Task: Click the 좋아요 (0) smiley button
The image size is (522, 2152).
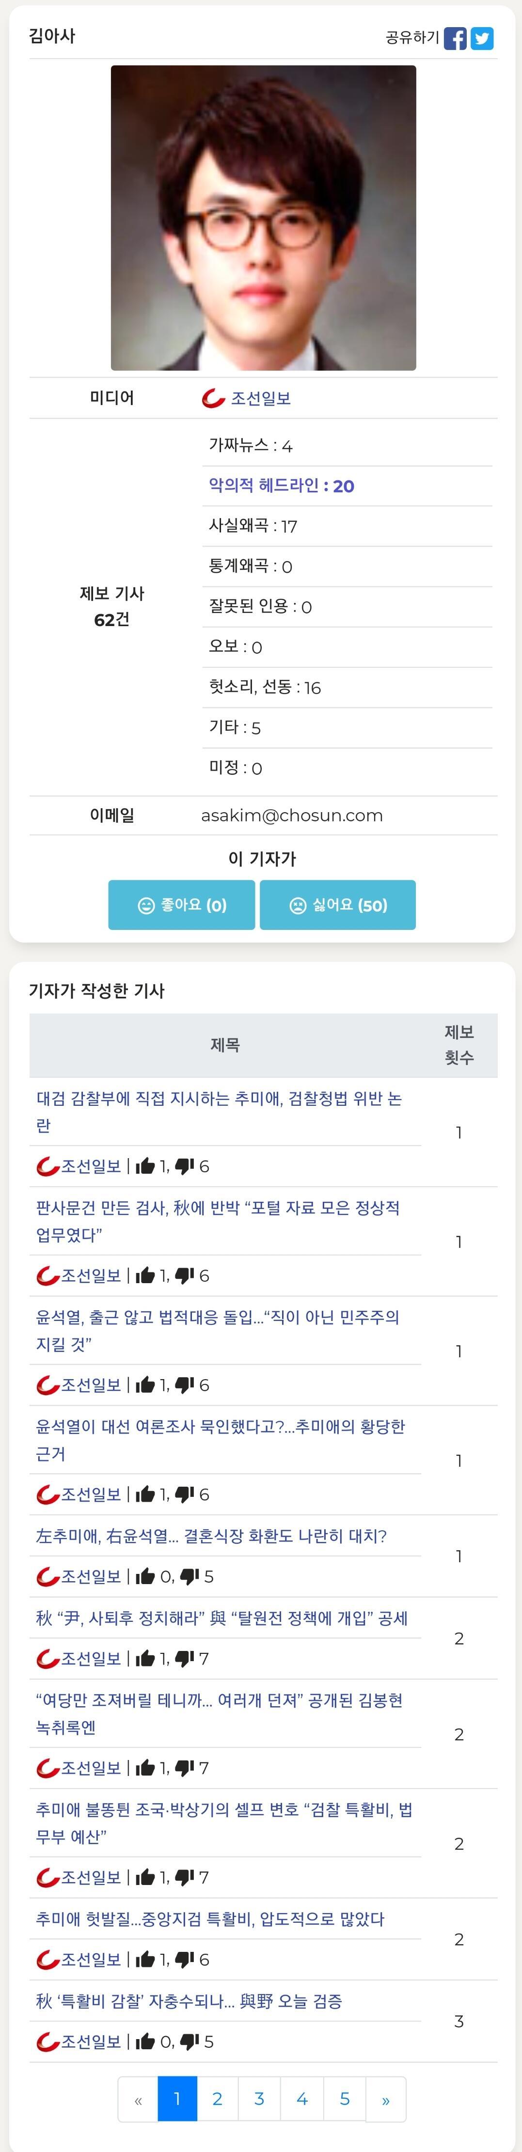Action: 181,905
